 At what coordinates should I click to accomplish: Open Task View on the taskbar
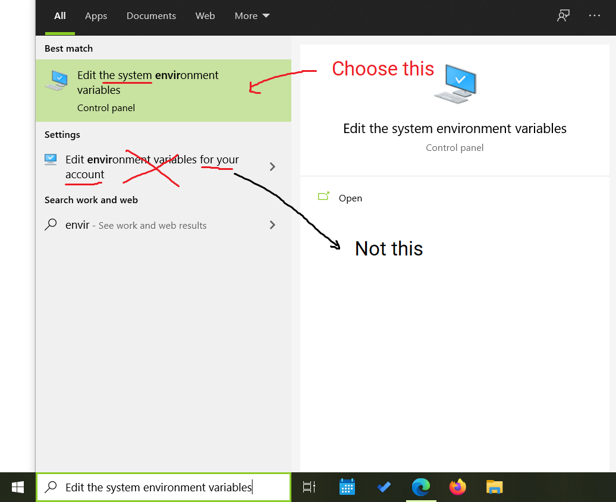click(309, 487)
